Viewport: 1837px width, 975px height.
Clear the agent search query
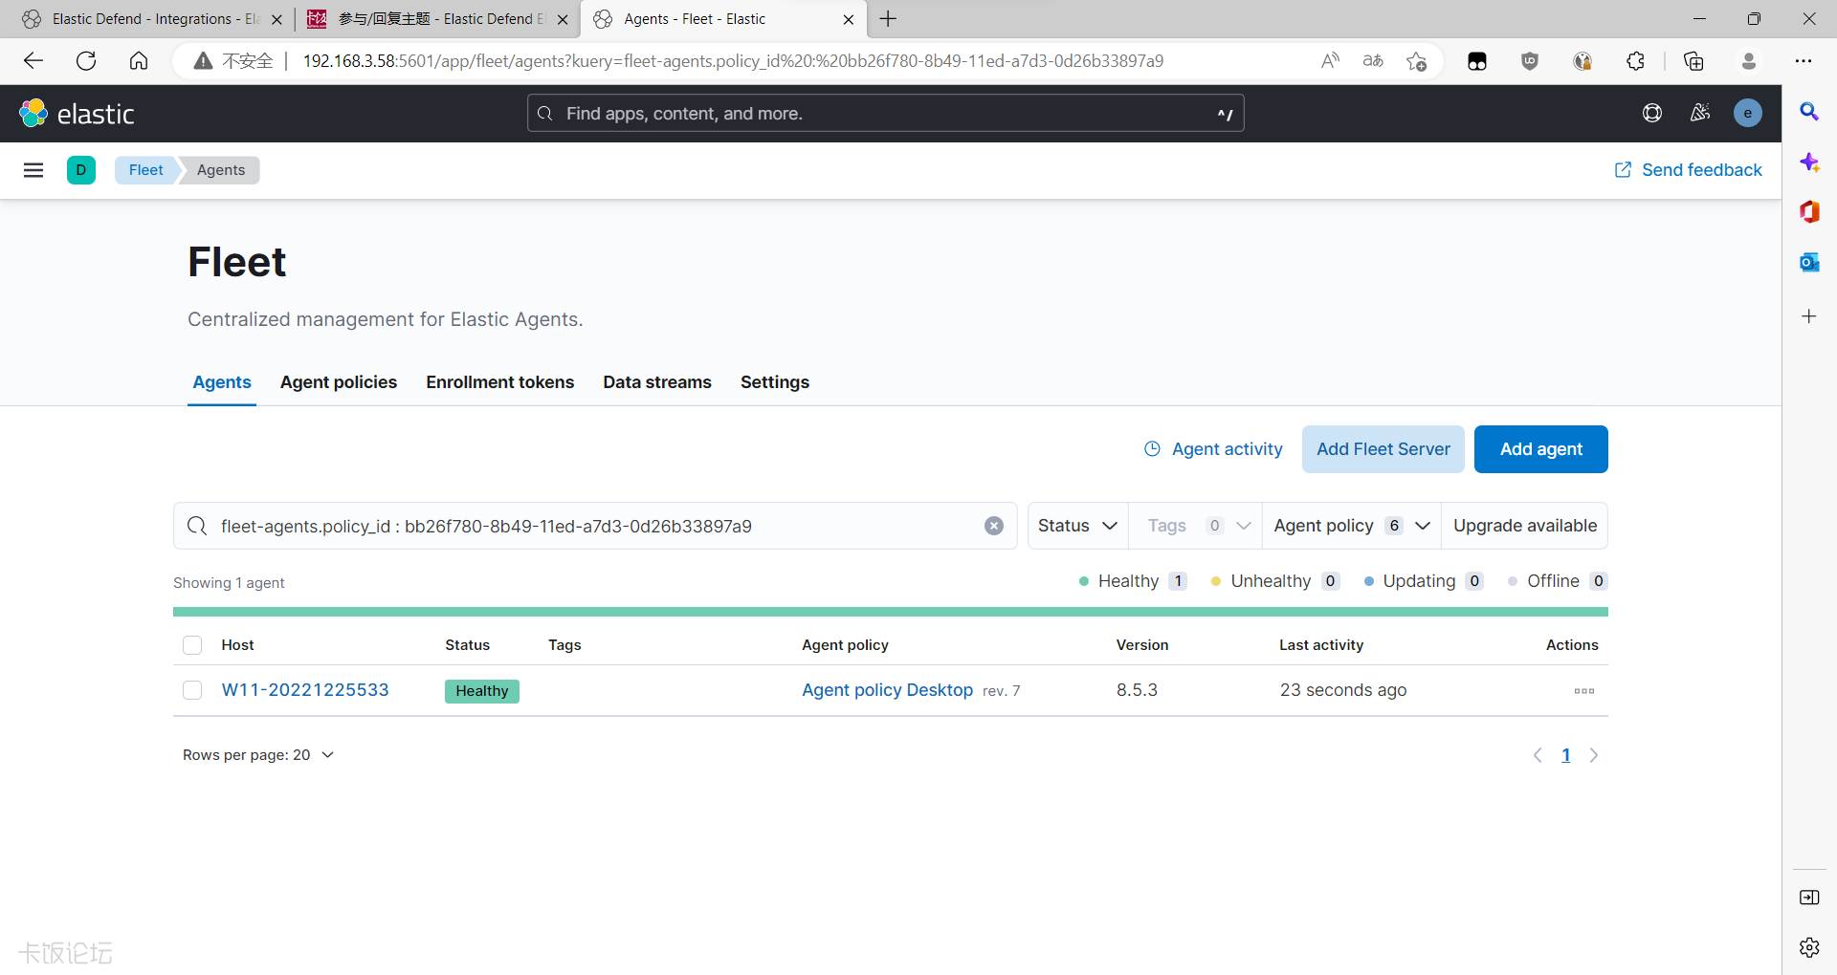[994, 526]
